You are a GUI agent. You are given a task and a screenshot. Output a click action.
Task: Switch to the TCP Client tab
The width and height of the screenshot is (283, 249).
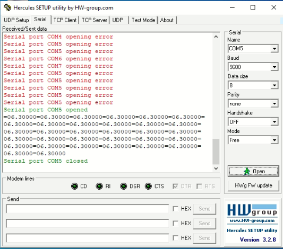[x=65, y=20]
